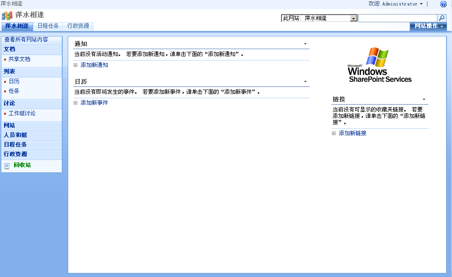Open 共享文档 library link
Screen dimensions: 452x277
(19, 59)
